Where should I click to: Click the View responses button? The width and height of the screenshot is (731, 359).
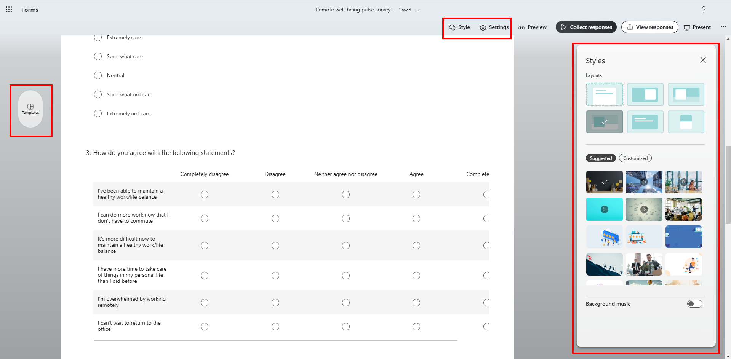[650, 27]
